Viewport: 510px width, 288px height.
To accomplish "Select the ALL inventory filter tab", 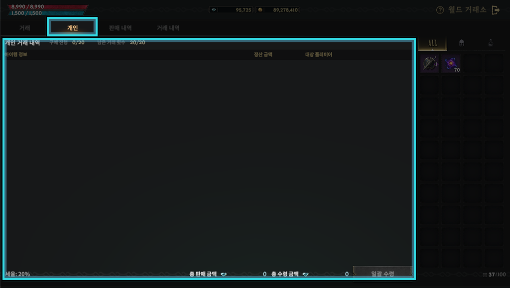I will 432,43.
